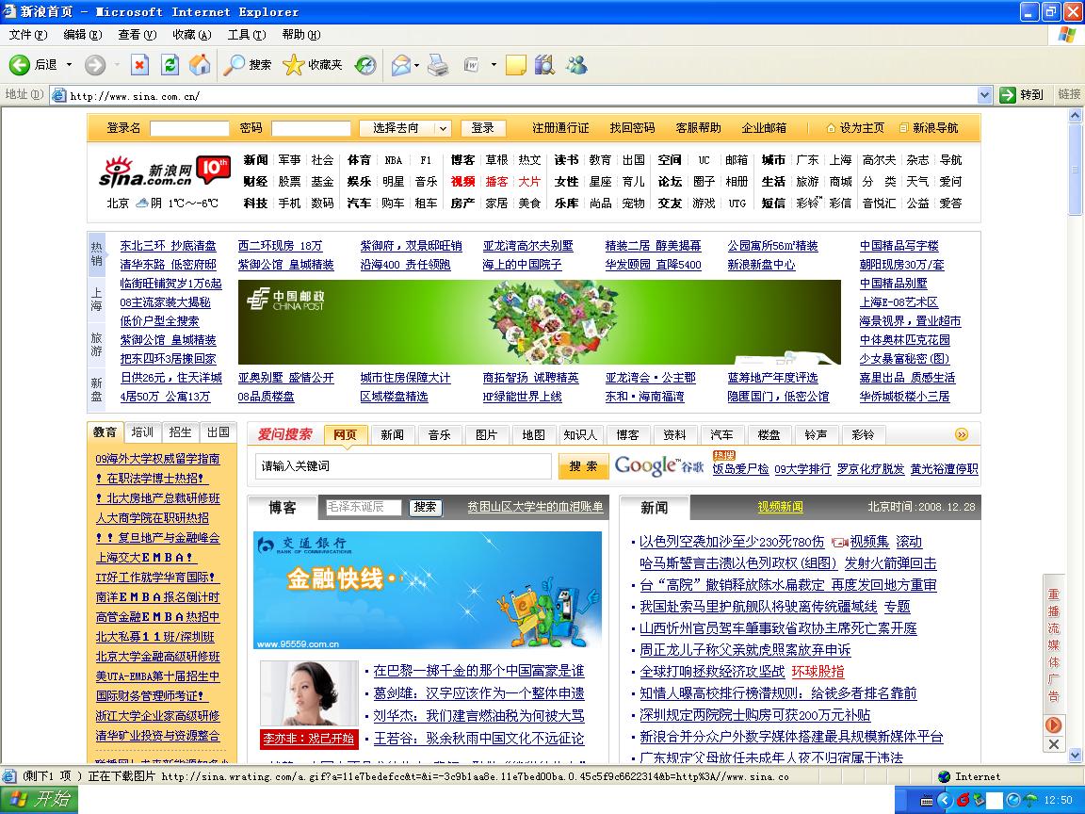Open the Back button history dropdown arrow
Viewport: 1085px width, 814px height.
pos(69,65)
